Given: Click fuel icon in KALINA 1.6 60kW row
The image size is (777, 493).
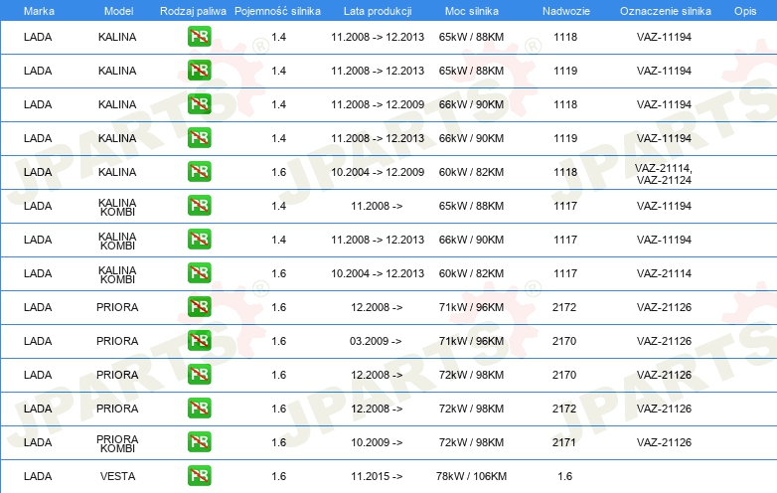Looking at the screenshot, I should [x=199, y=171].
